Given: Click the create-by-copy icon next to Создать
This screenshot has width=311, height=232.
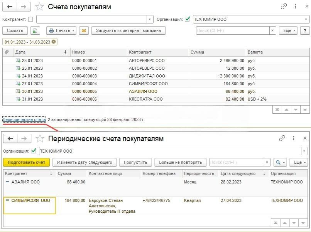Looking at the screenshot, I should pyautogui.click(x=35, y=31).
